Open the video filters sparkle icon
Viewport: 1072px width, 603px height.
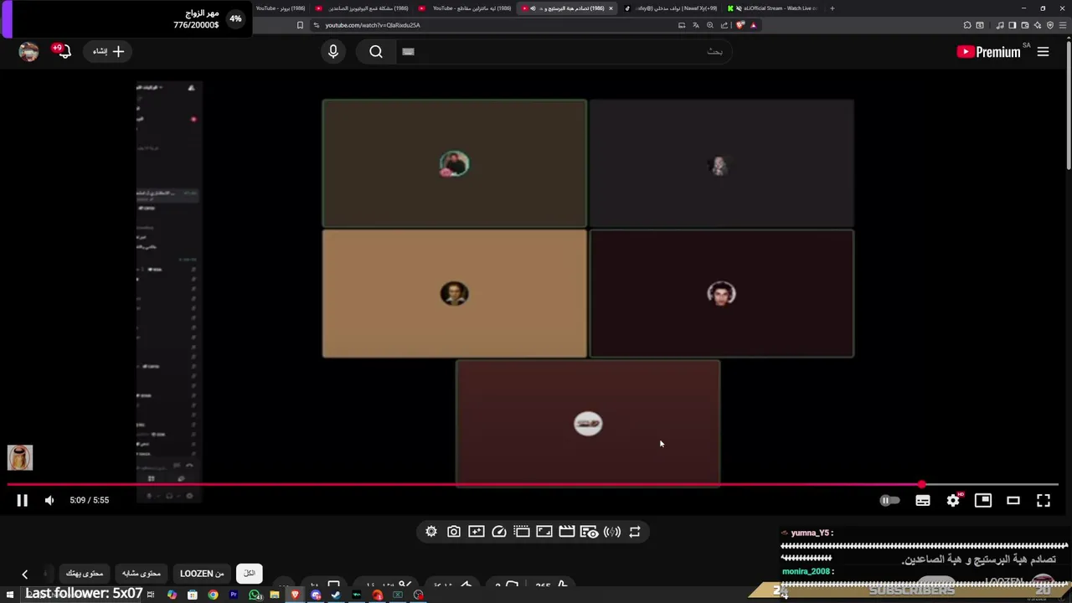click(x=477, y=532)
